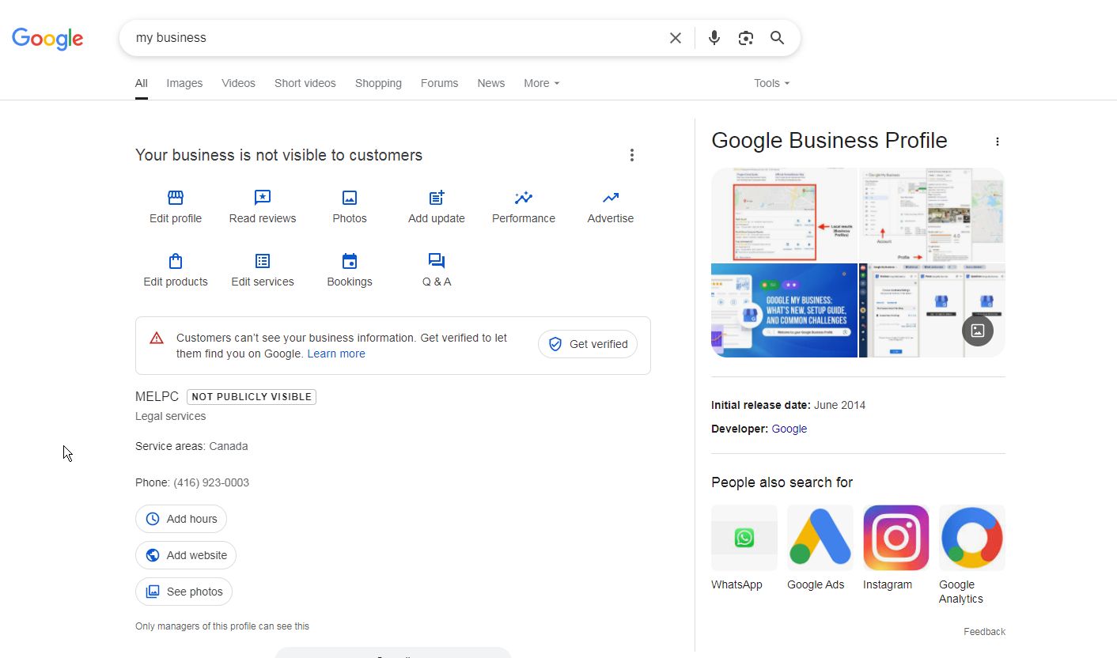Expand the More search filters dropdown
Image resolution: width=1117 pixels, height=658 pixels.
click(541, 83)
